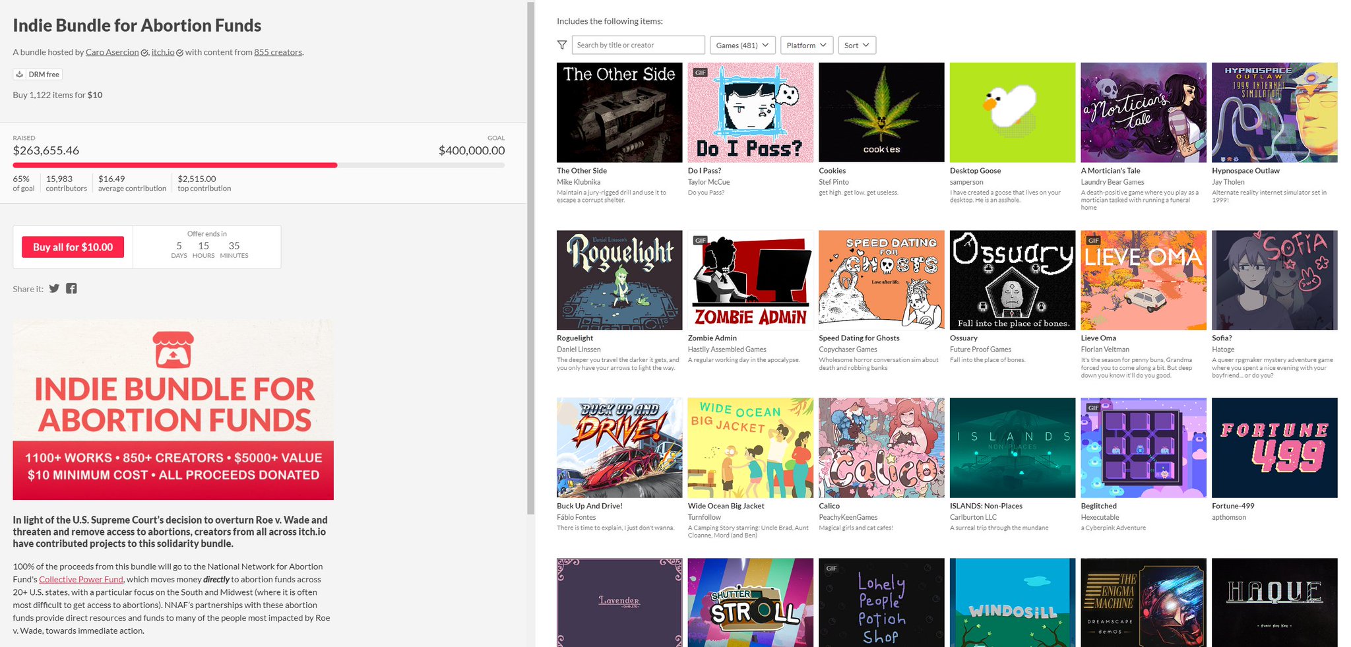Open The Enigma Machine thumbnail
Viewport: 1351px width, 647px height.
coord(1144,603)
